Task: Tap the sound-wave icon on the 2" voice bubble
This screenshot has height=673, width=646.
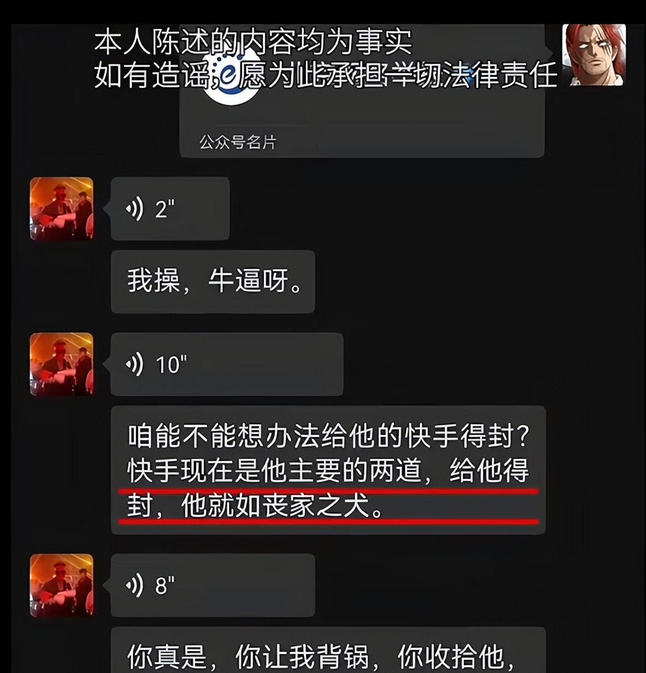Action: click(x=134, y=209)
